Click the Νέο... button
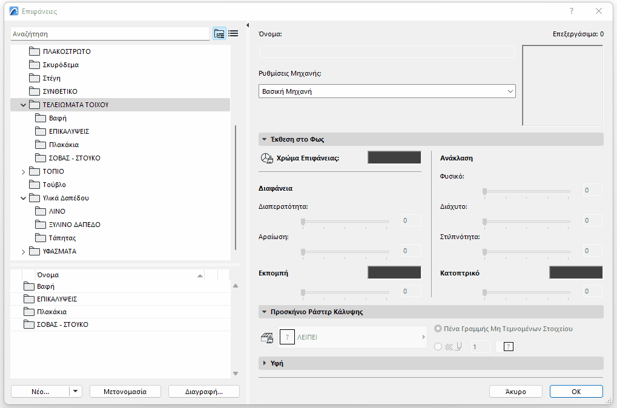617x408 pixels. pyautogui.click(x=40, y=392)
